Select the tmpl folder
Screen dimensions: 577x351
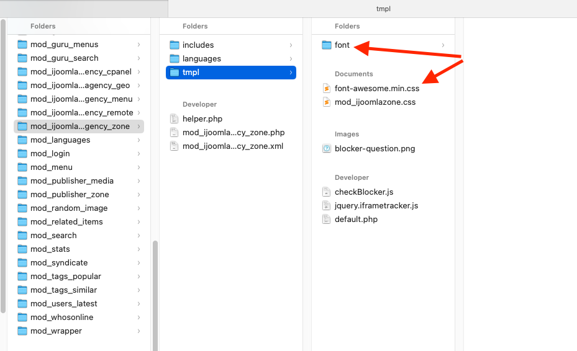pyautogui.click(x=230, y=73)
